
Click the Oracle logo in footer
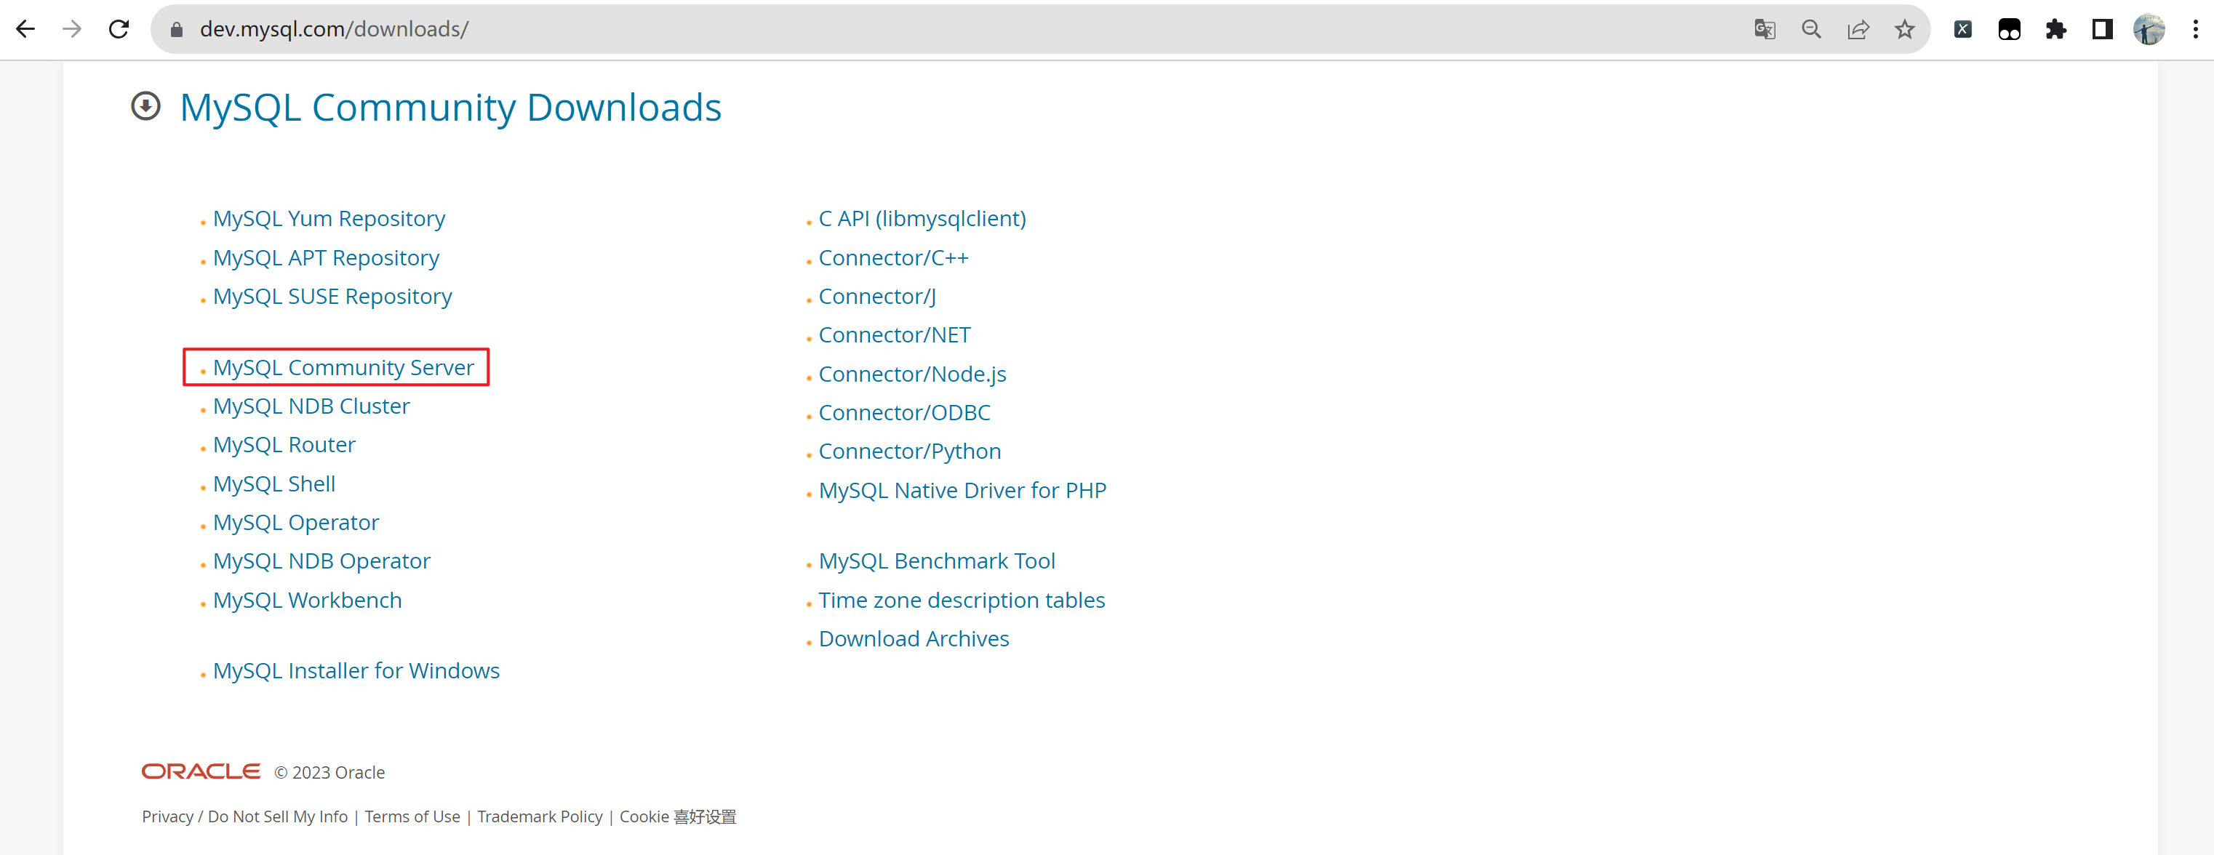(x=201, y=771)
